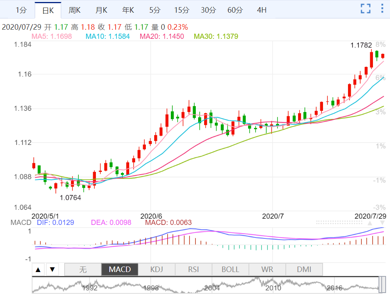Open the 年K yearly chart tab
This screenshot has height=295, width=390.
(x=128, y=10)
